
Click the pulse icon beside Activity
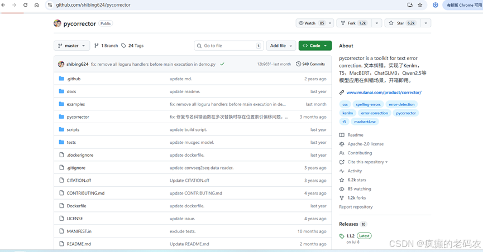coord(342,171)
